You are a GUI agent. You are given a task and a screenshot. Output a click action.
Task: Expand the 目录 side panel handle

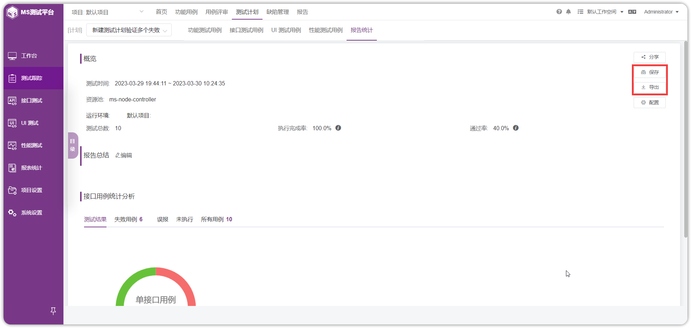[x=73, y=146]
